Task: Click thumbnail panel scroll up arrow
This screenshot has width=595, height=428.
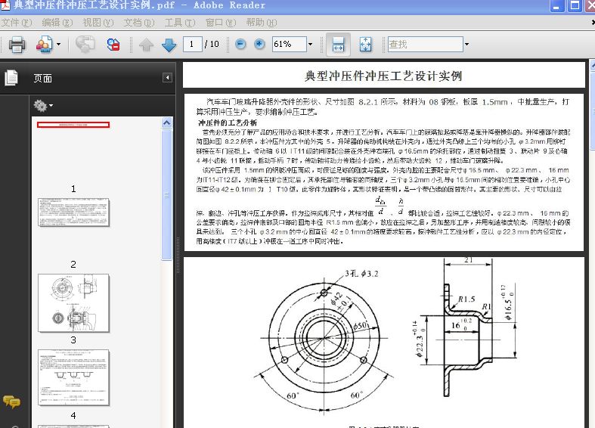Action: click(166, 123)
